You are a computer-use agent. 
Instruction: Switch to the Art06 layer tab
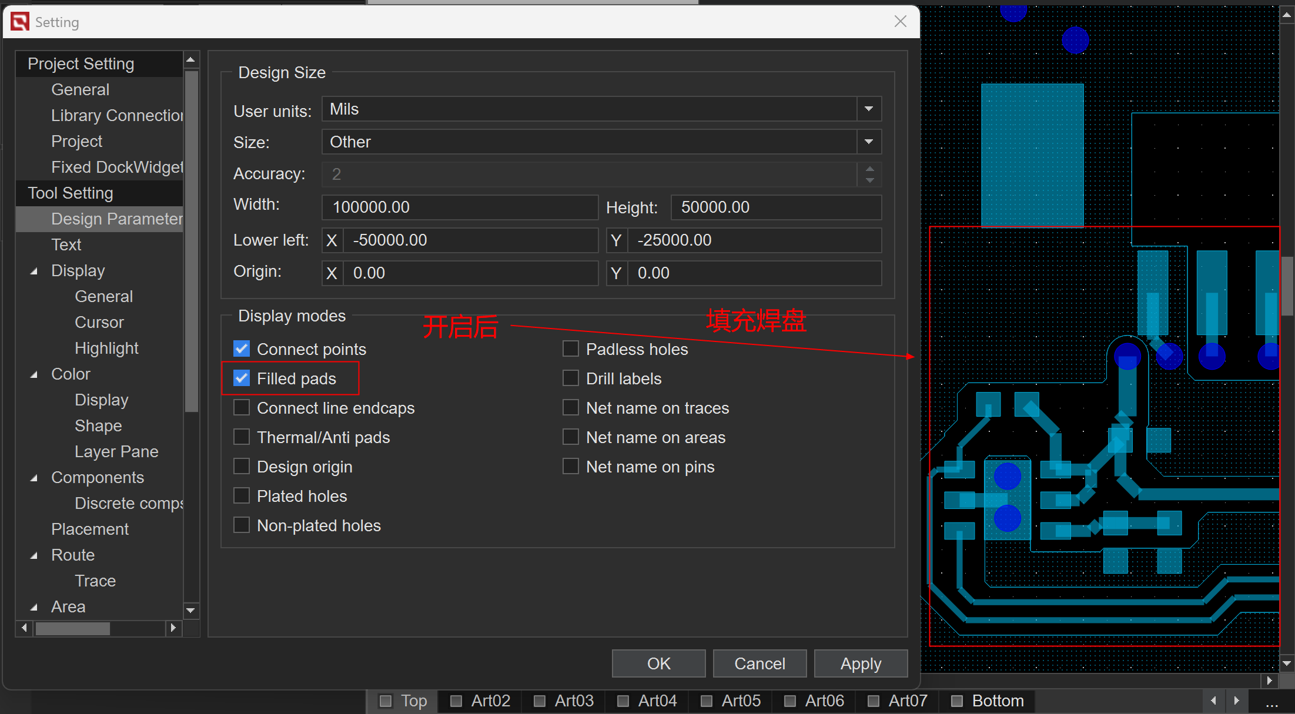coord(824,701)
